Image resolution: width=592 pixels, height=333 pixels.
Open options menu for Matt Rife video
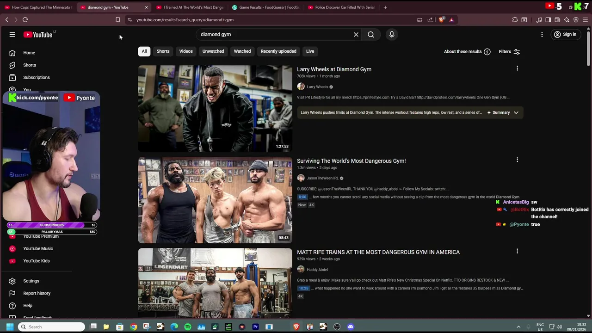click(517, 251)
